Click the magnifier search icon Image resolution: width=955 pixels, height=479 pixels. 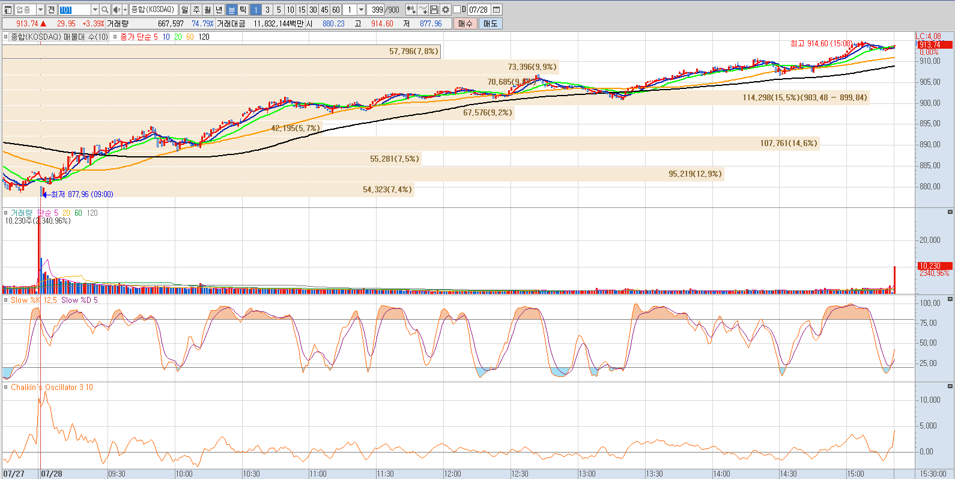[x=105, y=10]
